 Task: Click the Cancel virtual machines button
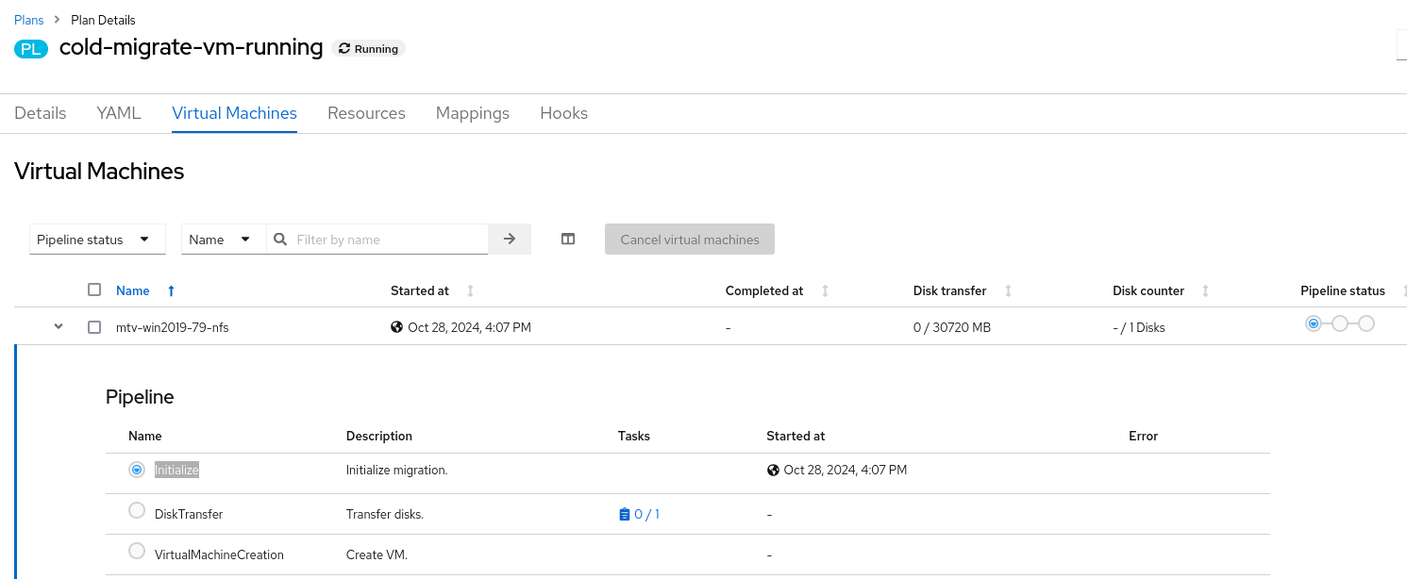click(690, 240)
